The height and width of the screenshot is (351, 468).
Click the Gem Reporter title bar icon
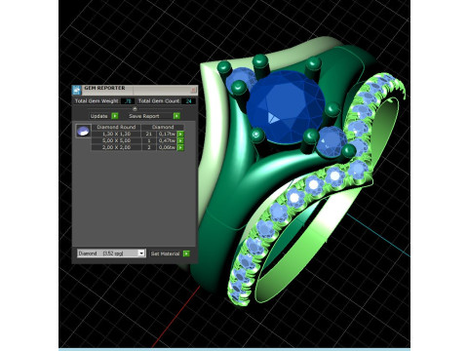(x=77, y=90)
